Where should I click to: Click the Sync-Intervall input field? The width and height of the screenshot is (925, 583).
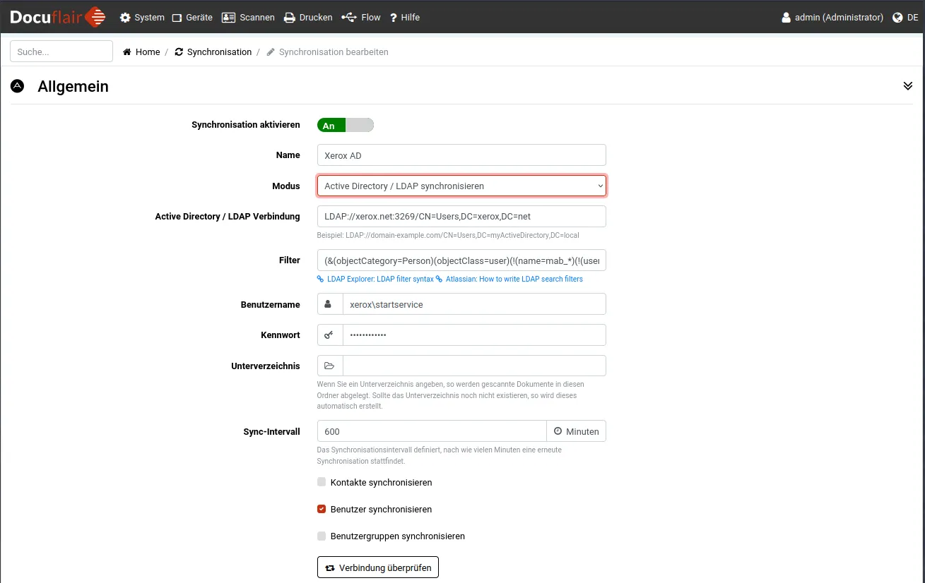click(431, 431)
